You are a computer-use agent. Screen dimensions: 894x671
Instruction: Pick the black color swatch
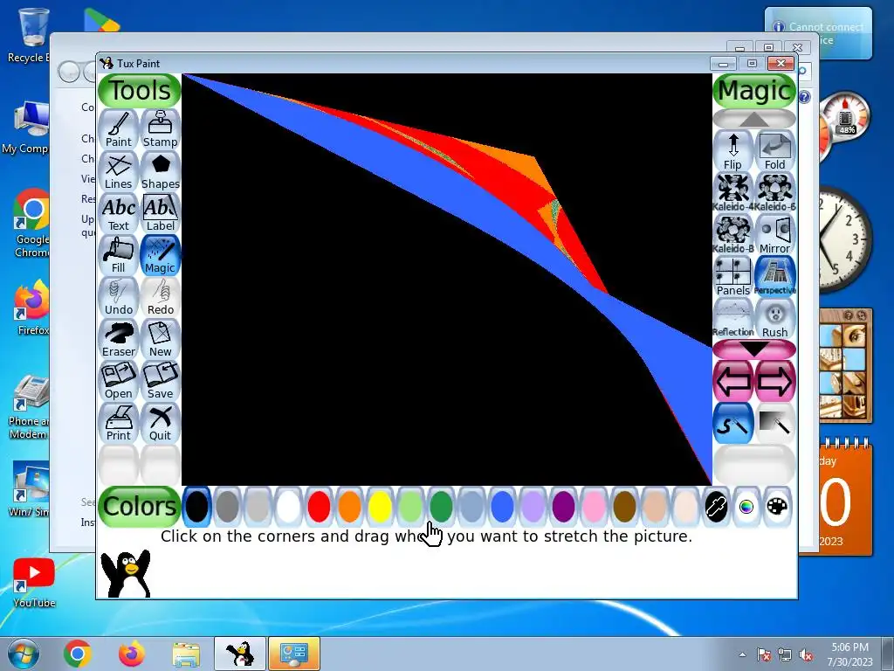[x=196, y=507]
